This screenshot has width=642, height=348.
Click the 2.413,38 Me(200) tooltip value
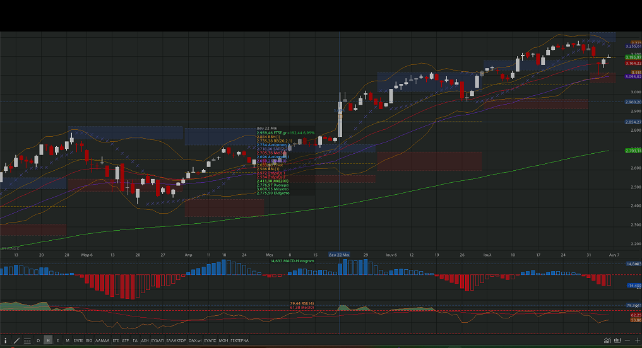[272, 181]
